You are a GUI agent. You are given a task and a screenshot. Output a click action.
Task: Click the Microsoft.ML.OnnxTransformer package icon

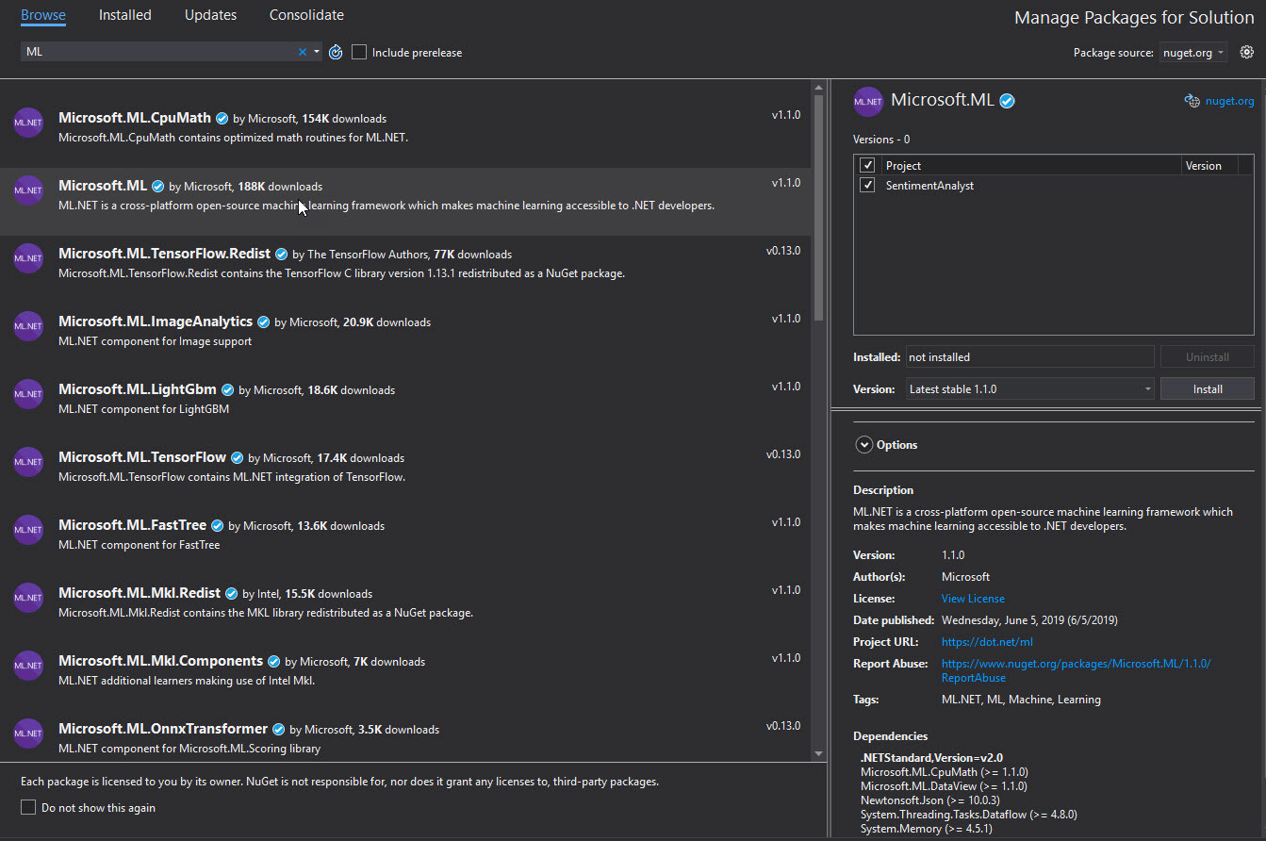tap(28, 734)
